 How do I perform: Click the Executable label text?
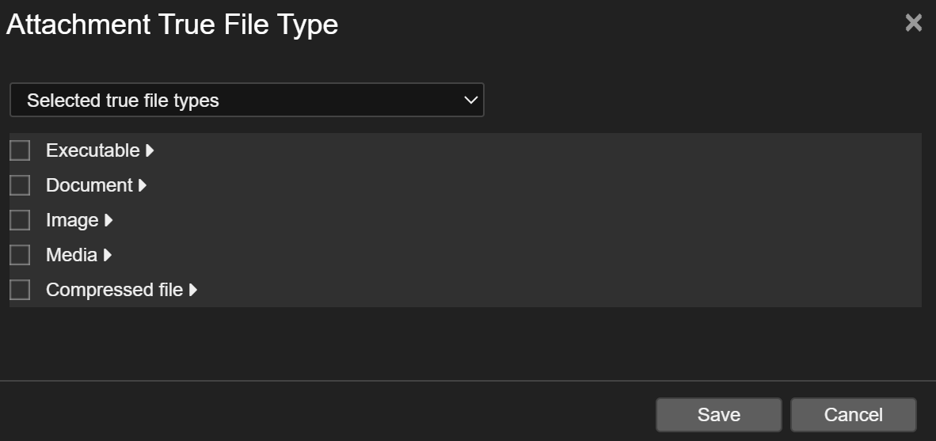tap(93, 150)
